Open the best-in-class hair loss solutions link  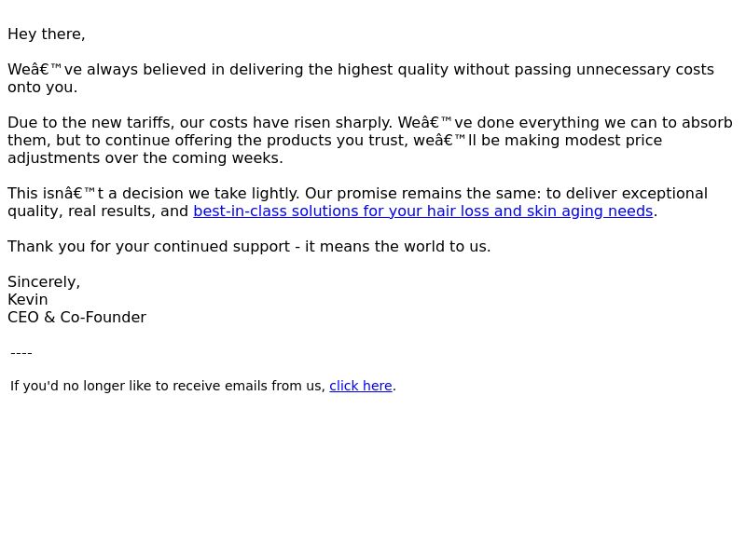click(423, 211)
